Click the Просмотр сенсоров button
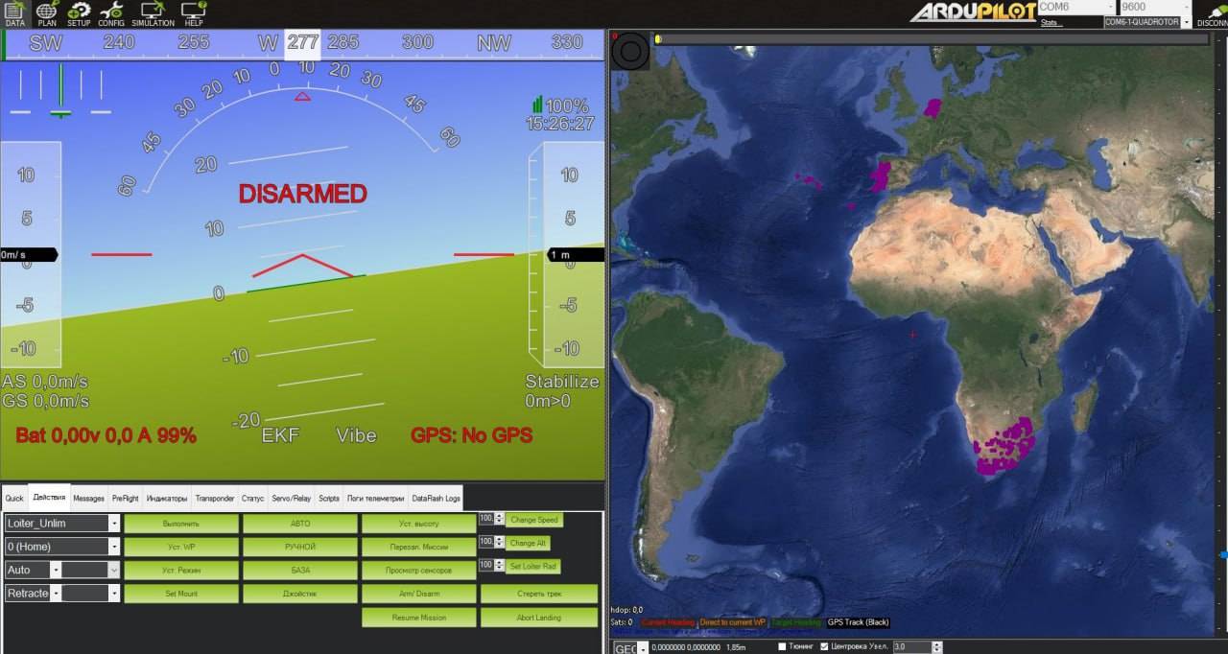1228x654 pixels. coord(419,571)
